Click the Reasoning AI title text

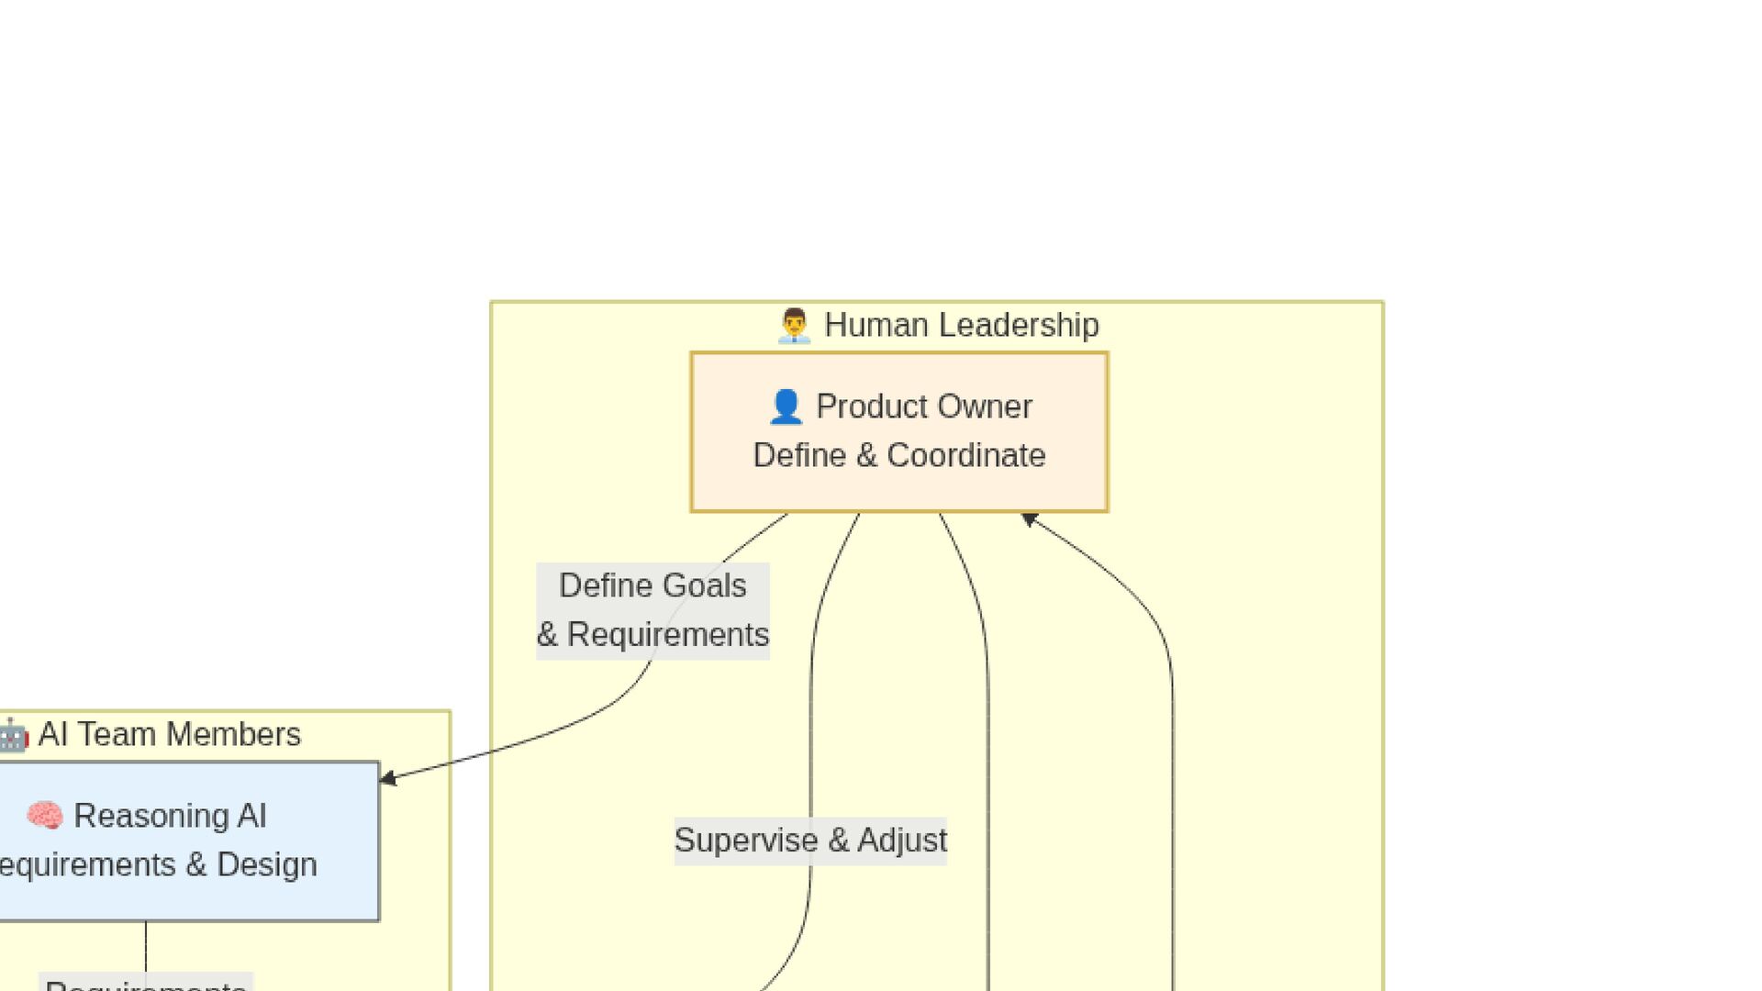[x=170, y=816]
